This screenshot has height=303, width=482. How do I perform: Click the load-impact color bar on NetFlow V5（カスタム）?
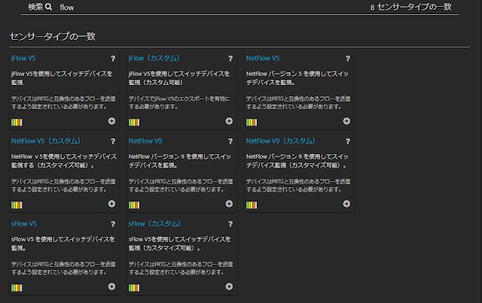coord(17,205)
